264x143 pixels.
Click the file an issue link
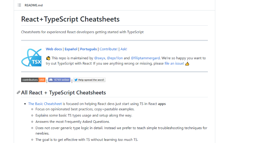(174, 64)
